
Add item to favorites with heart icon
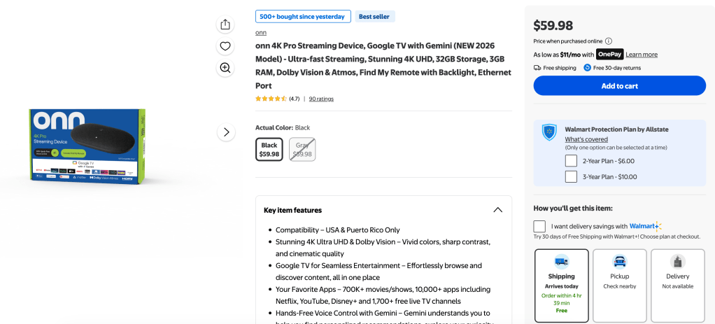pos(225,46)
